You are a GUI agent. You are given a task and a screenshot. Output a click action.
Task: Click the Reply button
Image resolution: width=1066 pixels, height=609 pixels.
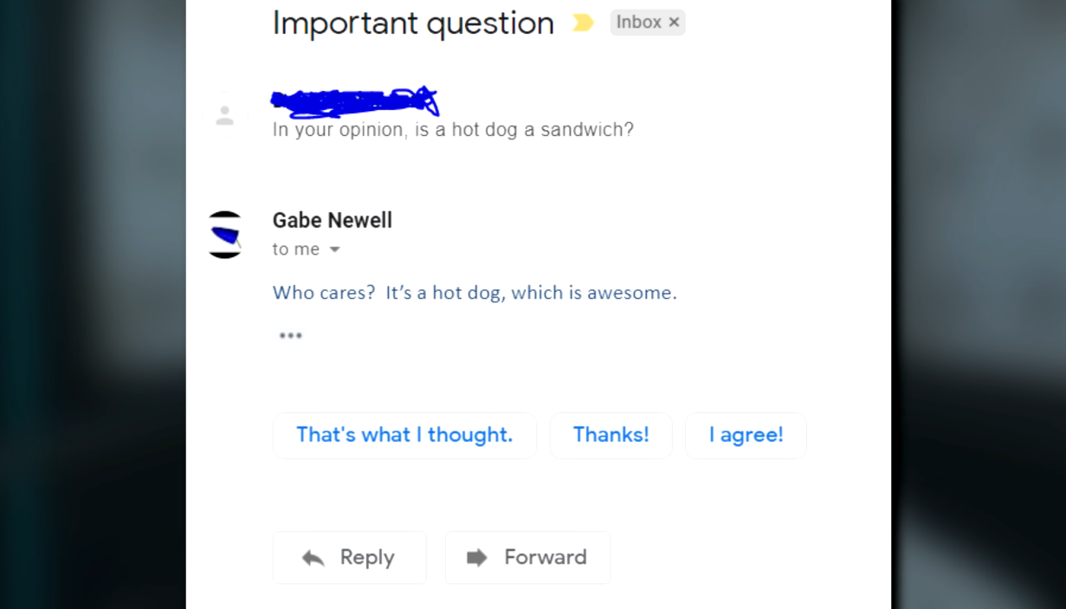[x=350, y=557]
